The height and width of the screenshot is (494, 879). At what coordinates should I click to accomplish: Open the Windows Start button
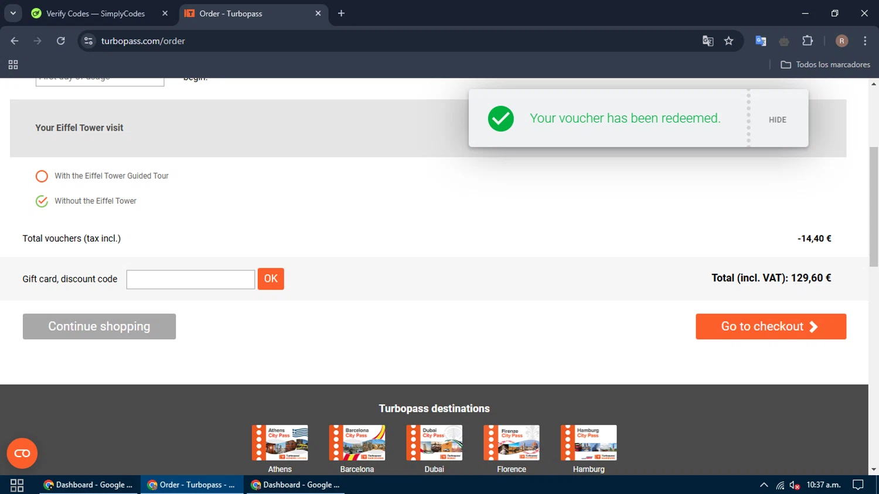(17, 485)
